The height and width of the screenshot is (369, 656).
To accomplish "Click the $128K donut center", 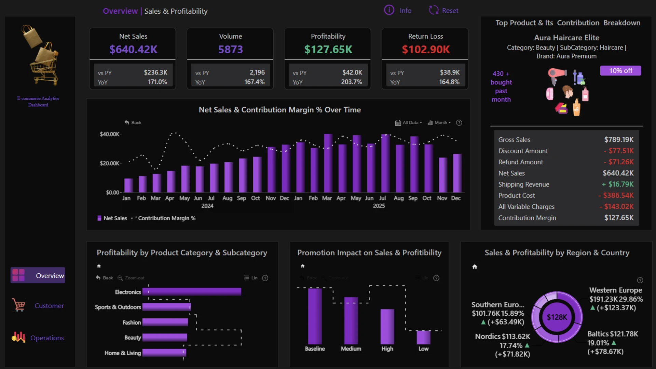I will point(557,317).
